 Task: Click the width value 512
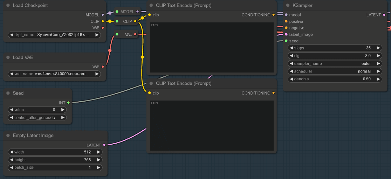coord(88,152)
